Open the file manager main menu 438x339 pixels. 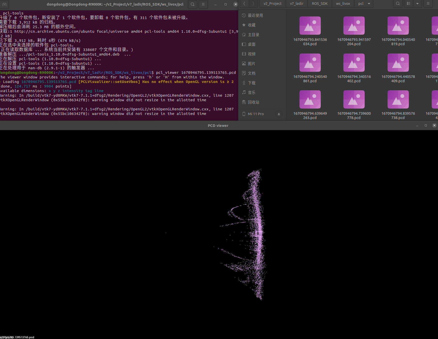[428, 4]
